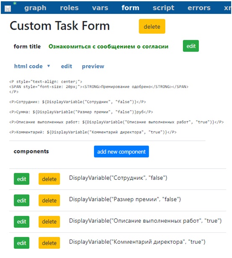Open the html preview link
232x258 pixels.
click(x=93, y=66)
